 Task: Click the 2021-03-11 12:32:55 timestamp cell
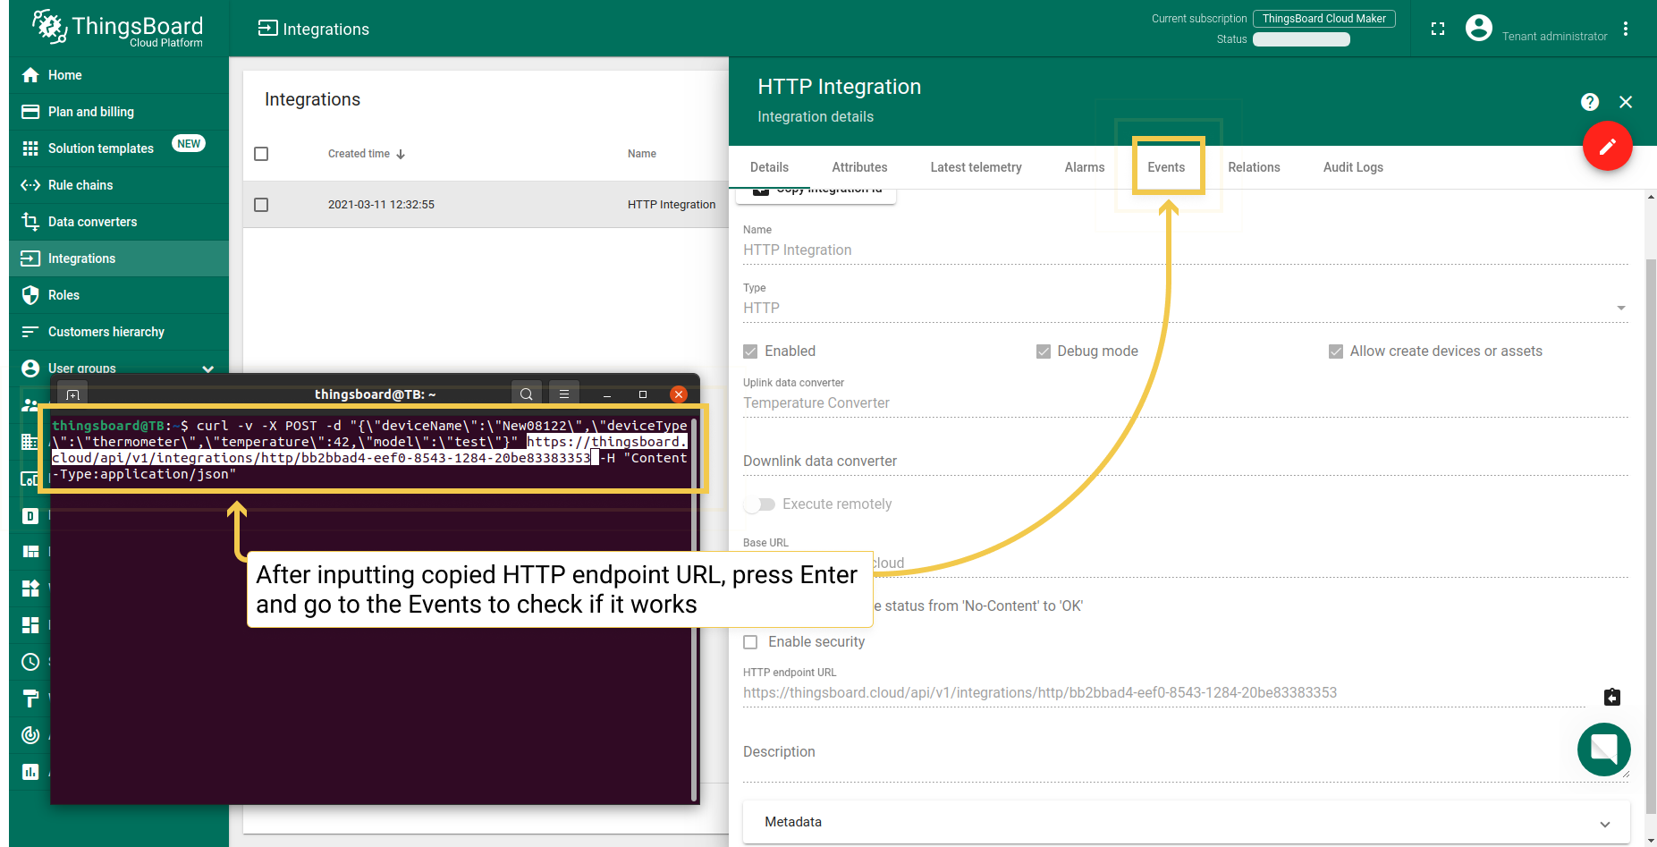(x=381, y=205)
